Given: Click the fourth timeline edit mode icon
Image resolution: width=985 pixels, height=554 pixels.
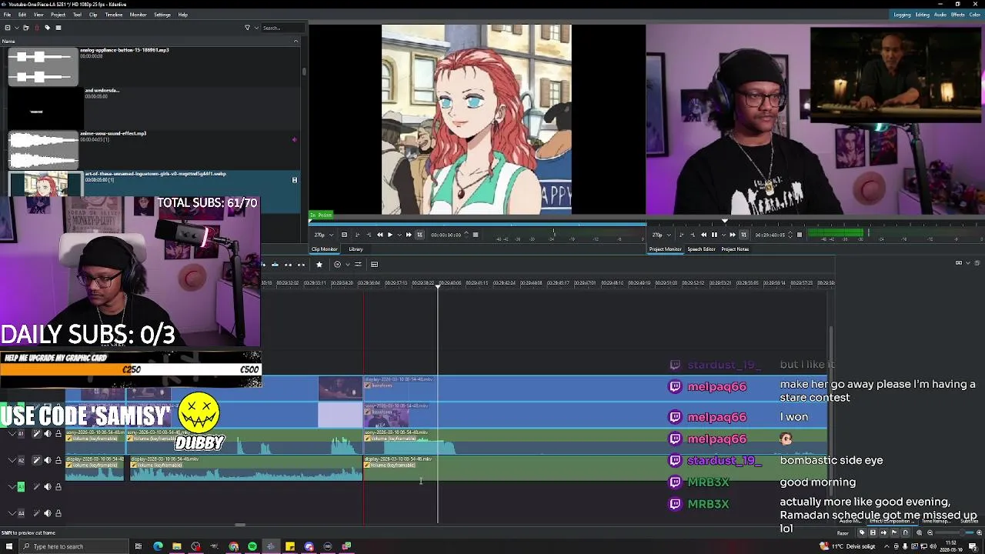Looking at the screenshot, I should click(301, 264).
